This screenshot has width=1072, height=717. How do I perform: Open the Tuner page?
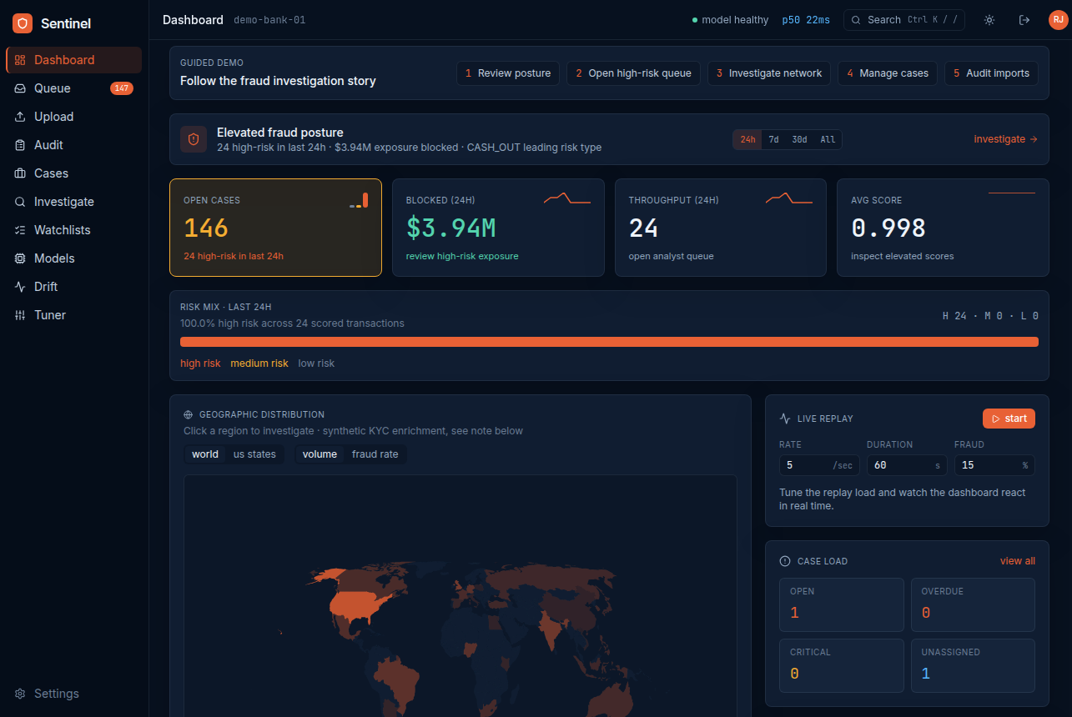point(73,315)
